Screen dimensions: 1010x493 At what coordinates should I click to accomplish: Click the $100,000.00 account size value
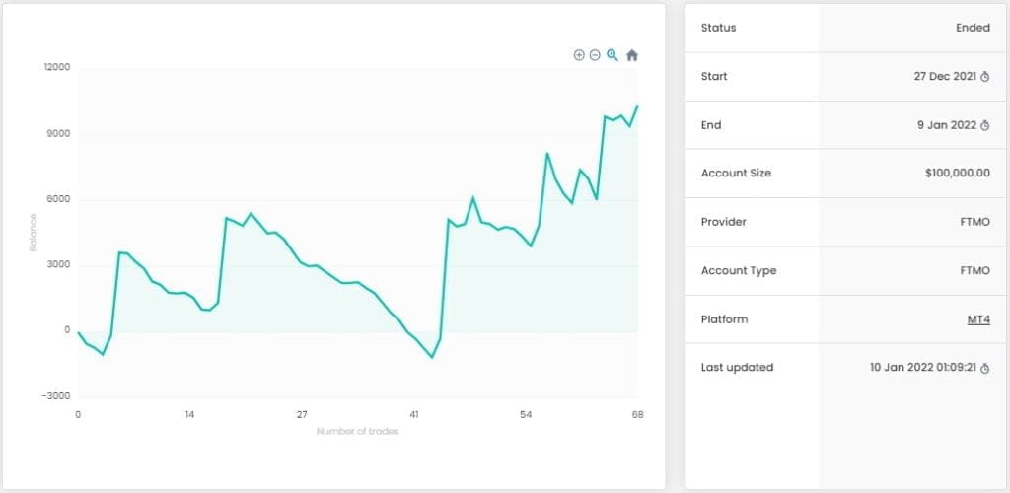click(957, 174)
